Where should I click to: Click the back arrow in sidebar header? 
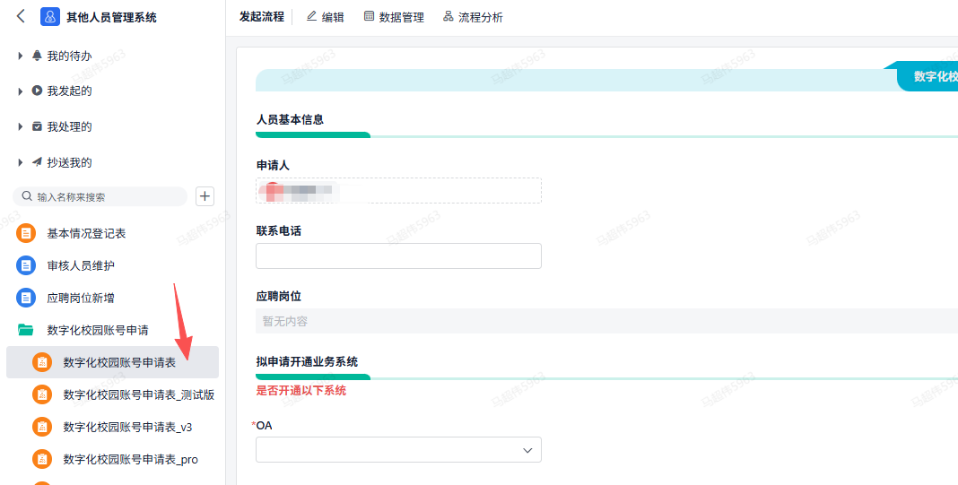click(x=21, y=16)
